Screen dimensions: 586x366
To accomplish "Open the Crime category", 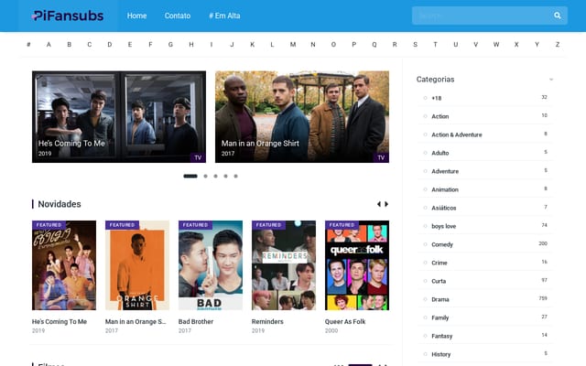I will click(x=439, y=263).
